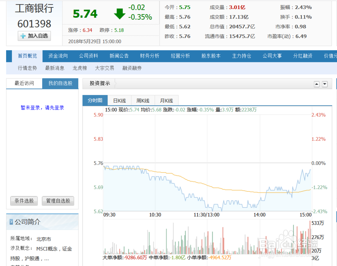This screenshot has width=337, height=266.
Task: Open the 财务分析 tab
Action: [150, 56]
